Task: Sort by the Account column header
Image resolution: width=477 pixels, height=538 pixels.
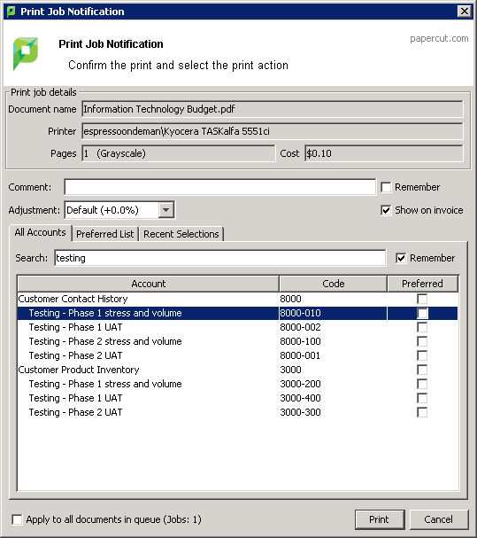Action: 149,284
